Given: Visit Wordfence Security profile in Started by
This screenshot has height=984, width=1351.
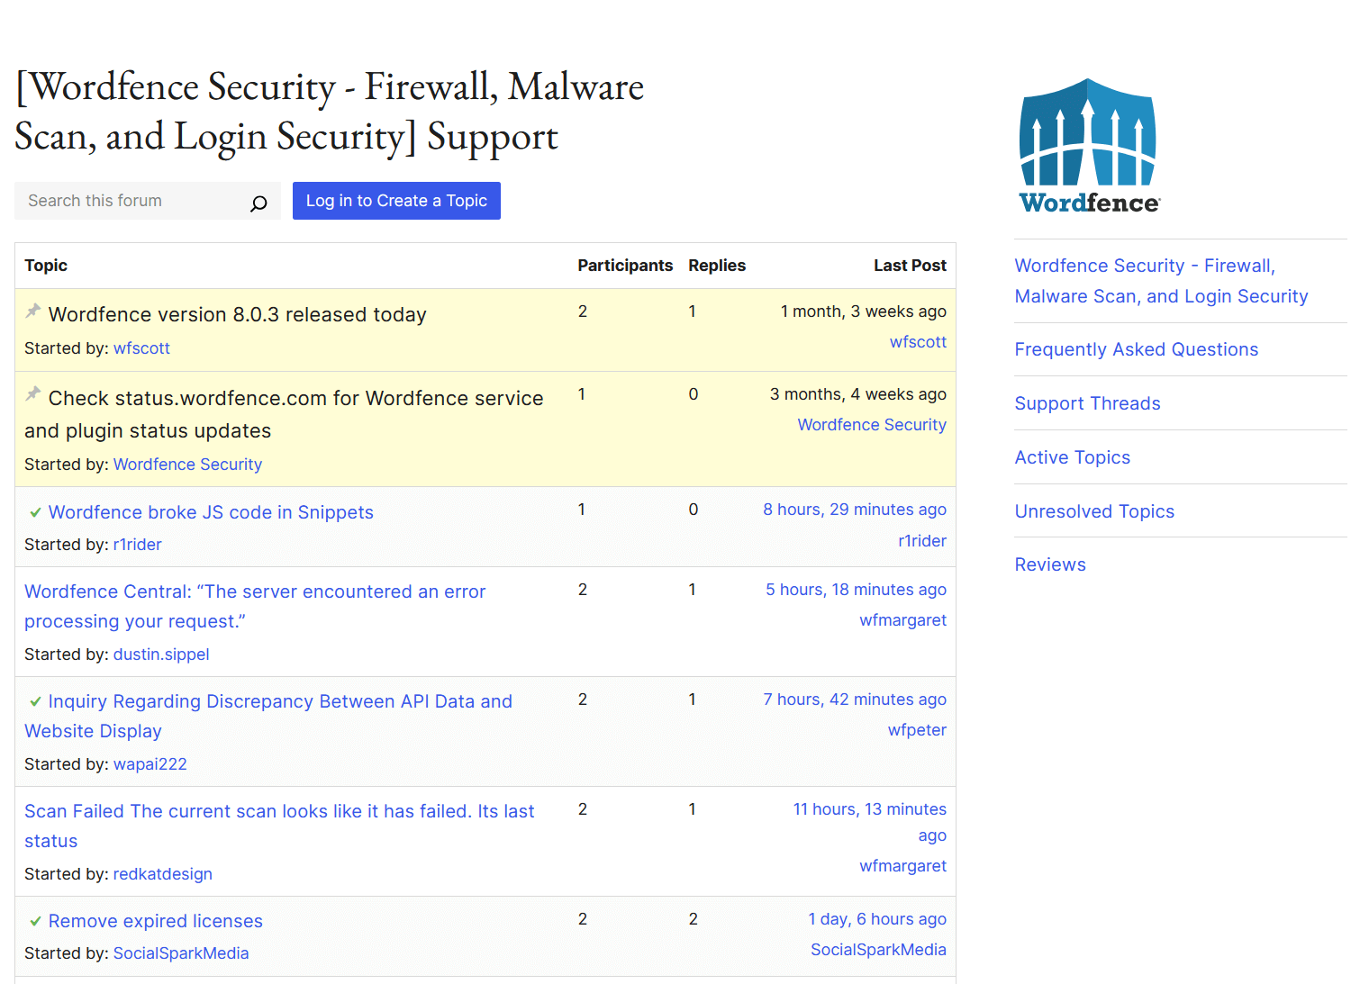Looking at the screenshot, I should tap(187, 465).
